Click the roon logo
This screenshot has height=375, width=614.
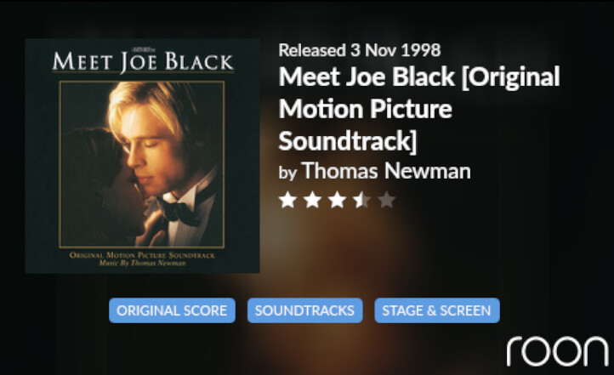click(x=558, y=350)
